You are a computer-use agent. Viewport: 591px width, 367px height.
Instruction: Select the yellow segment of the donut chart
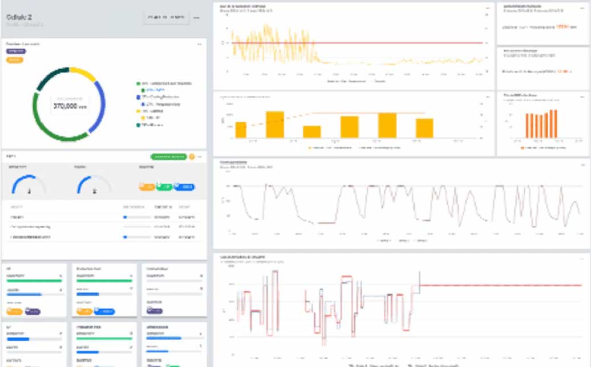click(83, 73)
